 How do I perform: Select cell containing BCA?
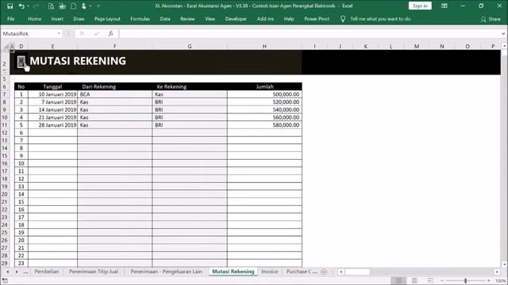(114, 94)
